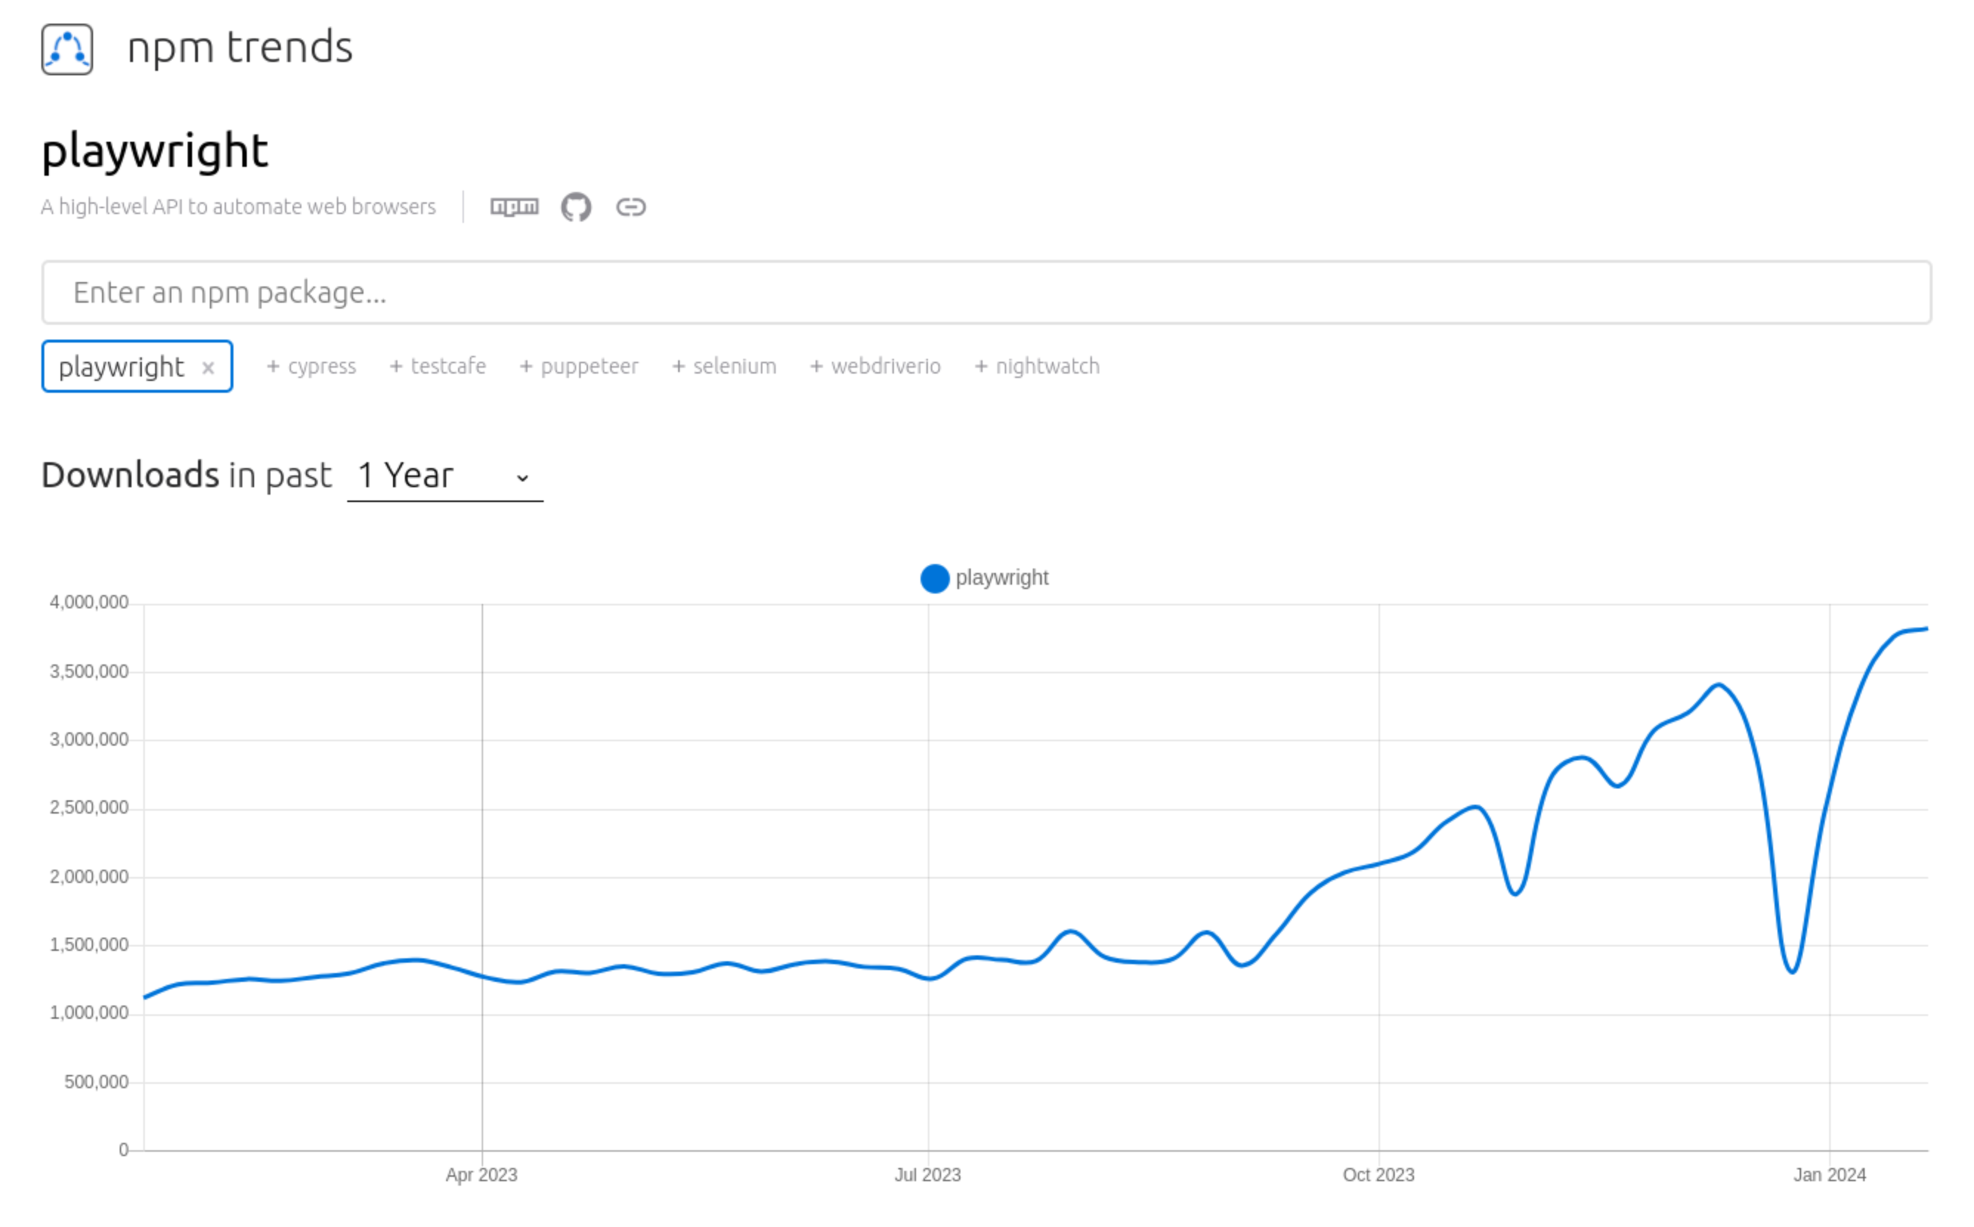
Task: Open the npm package page icon
Action: 515,207
